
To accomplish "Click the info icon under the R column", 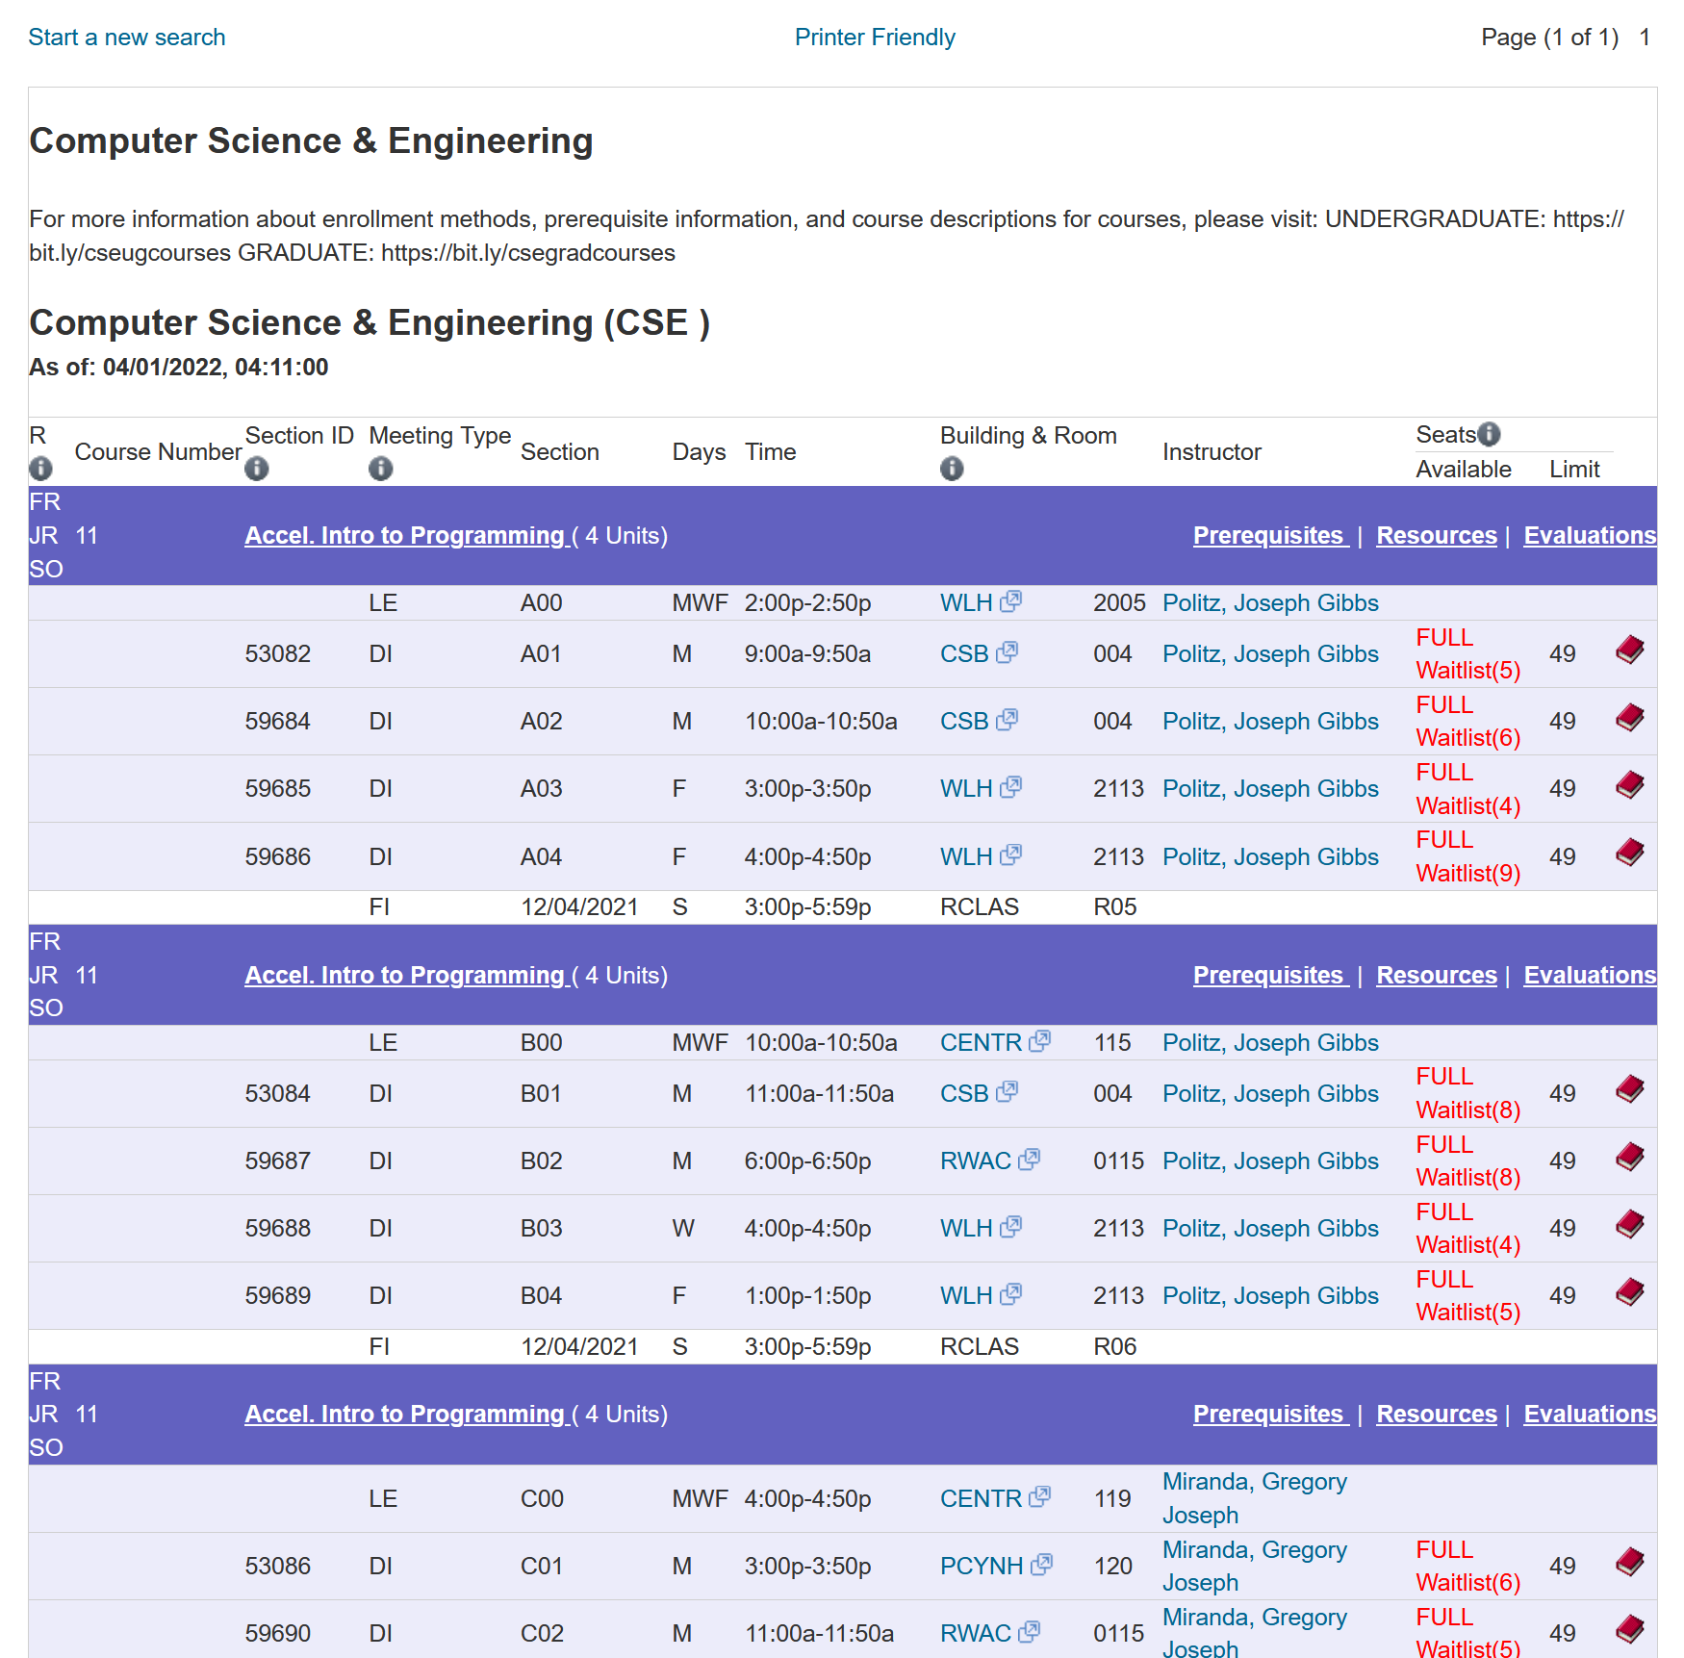I will point(40,469).
